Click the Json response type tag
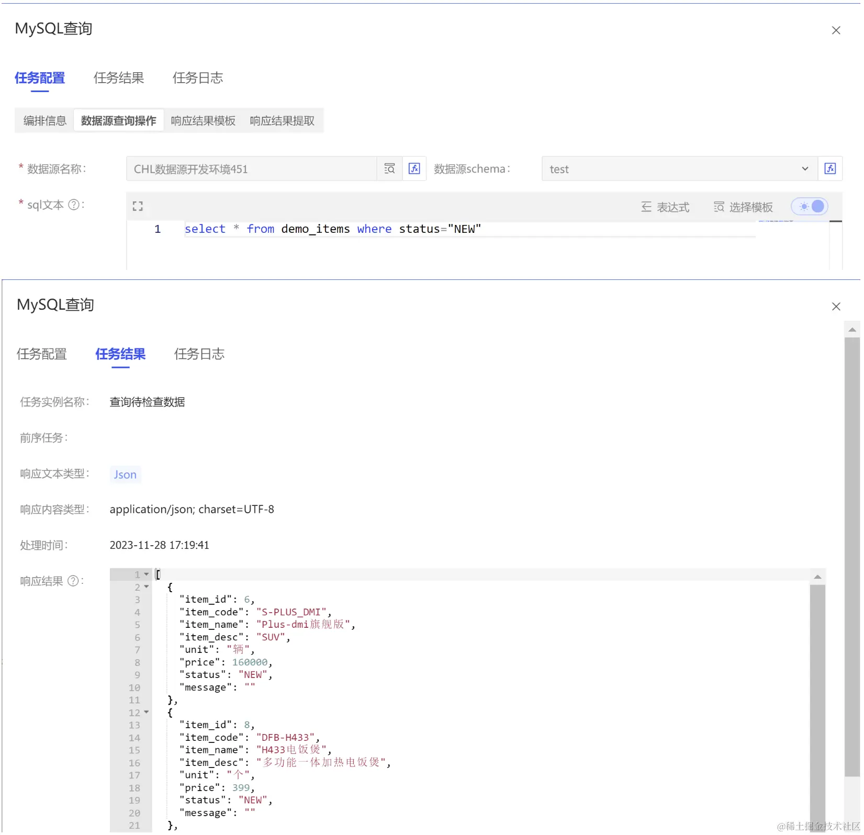This screenshot has width=864, height=835. tap(125, 475)
